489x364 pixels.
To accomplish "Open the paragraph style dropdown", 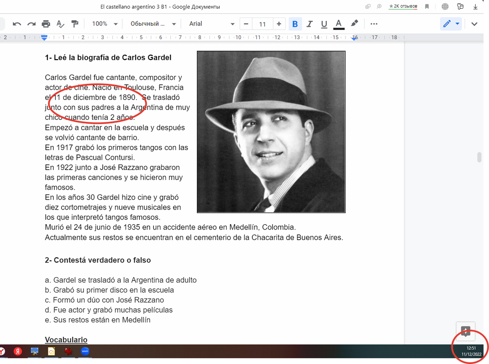I will click(x=153, y=24).
